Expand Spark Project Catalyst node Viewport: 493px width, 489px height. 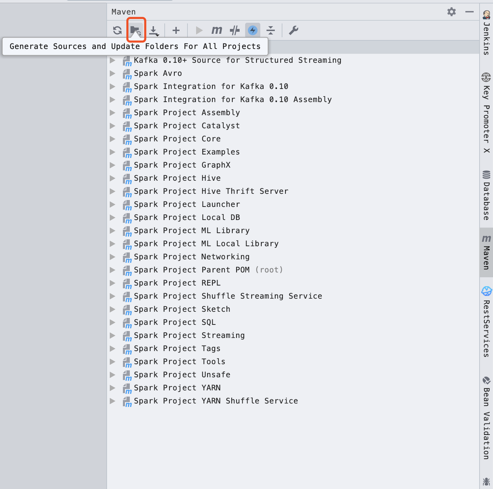coord(113,126)
